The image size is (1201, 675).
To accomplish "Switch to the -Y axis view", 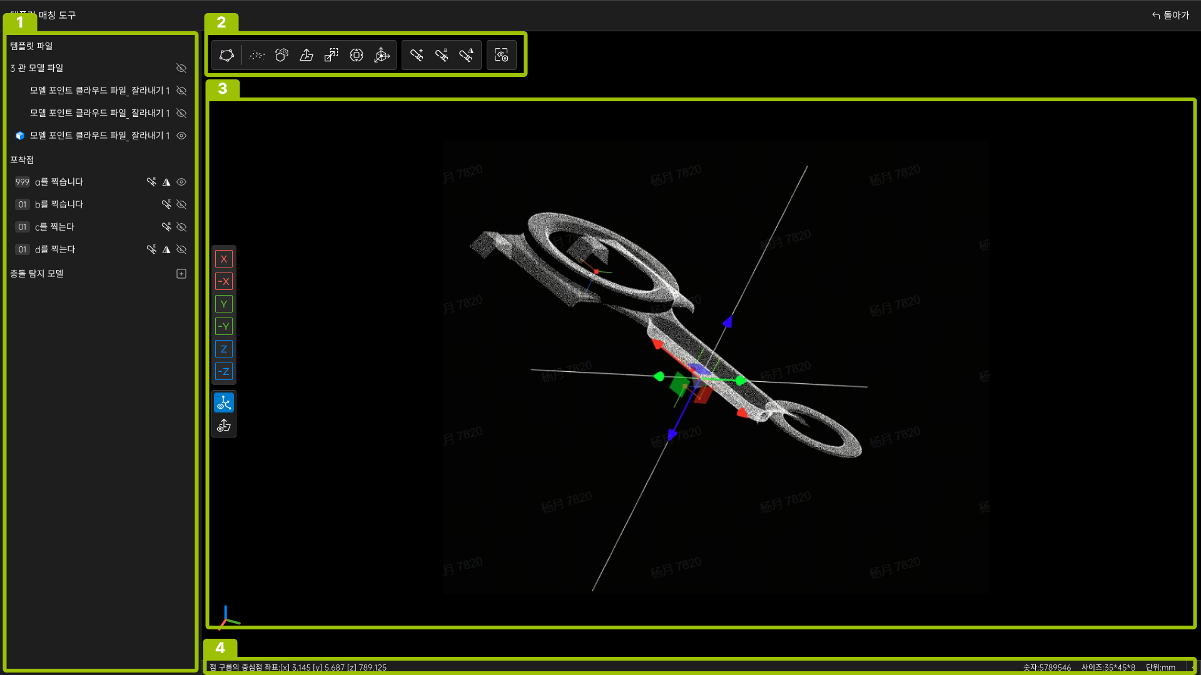I will pyautogui.click(x=224, y=326).
